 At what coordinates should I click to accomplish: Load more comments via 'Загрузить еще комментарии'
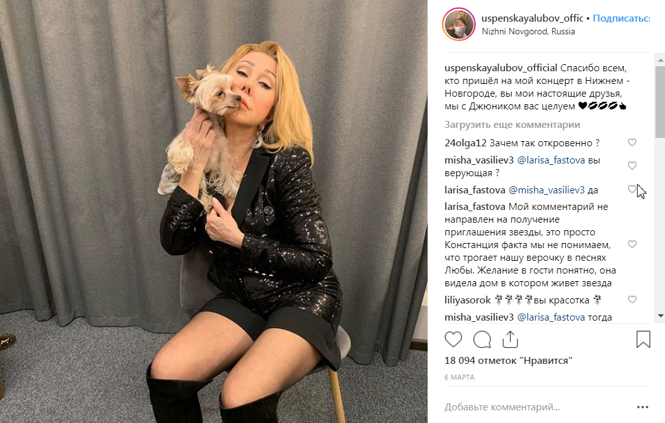pyautogui.click(x=512, y=125)
